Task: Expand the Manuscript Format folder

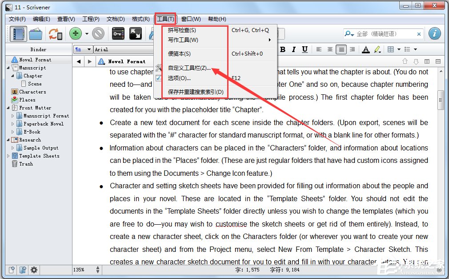Action: coord(12,116)
